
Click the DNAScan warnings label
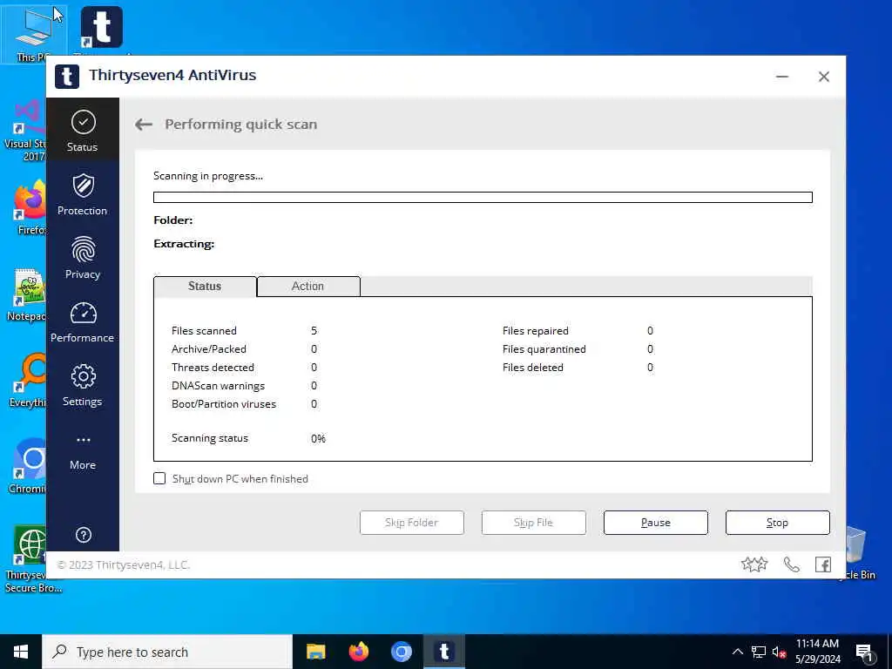click(x=218, y=386)
